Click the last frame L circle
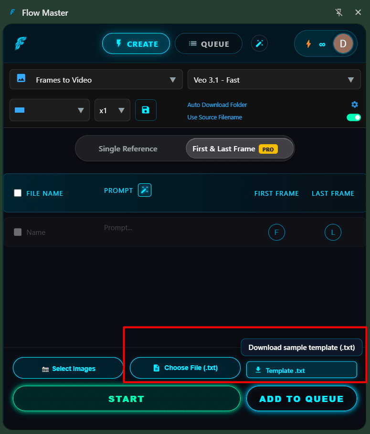The image size is (370, 434). click(333, 233)
